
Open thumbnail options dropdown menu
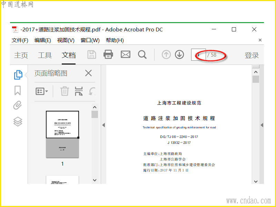coord(42,91)
